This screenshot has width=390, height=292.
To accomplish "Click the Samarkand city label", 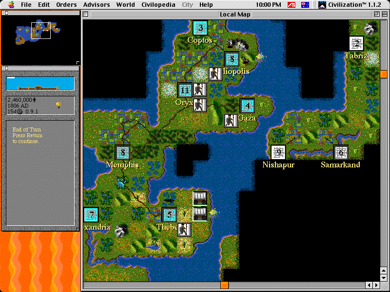I will point(340,164).
